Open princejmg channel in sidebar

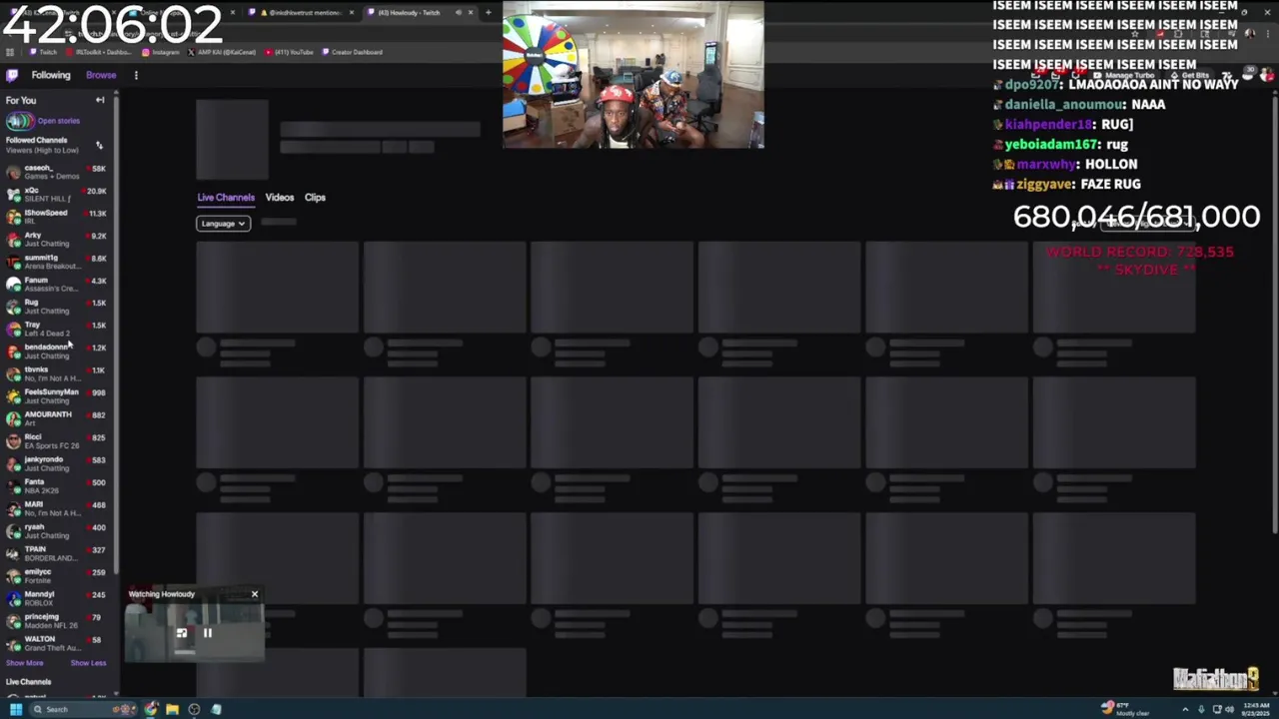pyautogui.click(x=56, y=621)
